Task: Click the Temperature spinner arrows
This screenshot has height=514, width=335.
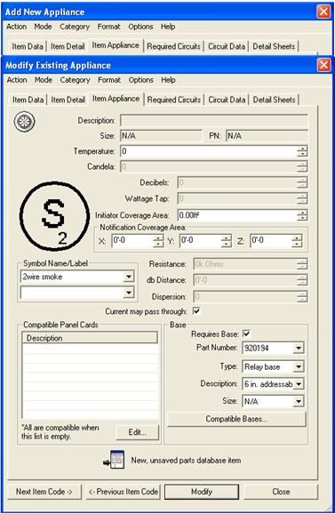Action: tap(302, 151)
